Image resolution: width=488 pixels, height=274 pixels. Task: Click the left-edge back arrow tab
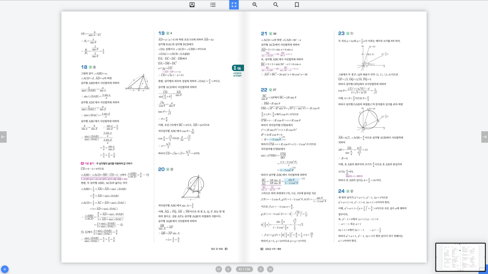(x=3, y=137)
